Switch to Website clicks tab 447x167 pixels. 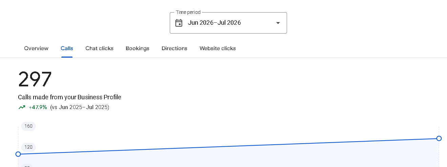click(218, 48)
